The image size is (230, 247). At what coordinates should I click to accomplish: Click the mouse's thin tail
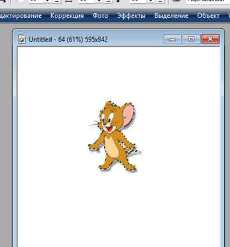click(x=134, y=152)
